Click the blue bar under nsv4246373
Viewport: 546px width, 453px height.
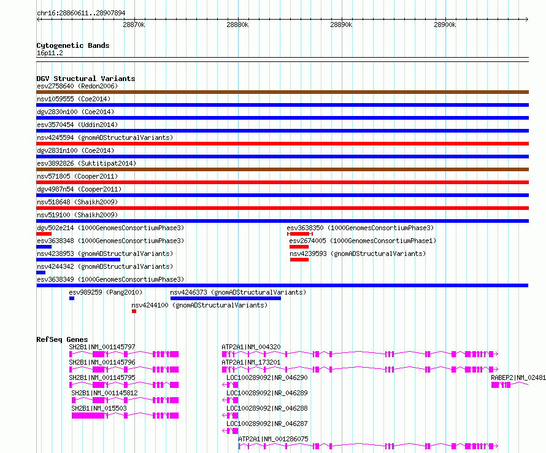[x=226, y=298]
